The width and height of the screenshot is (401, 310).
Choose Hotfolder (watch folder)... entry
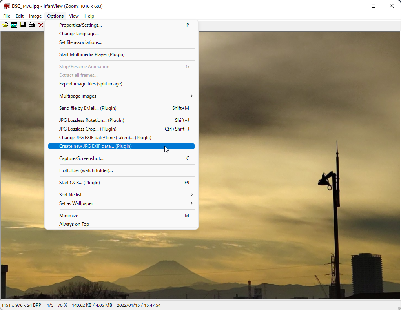pyautogui.click(x=122, y=170)
